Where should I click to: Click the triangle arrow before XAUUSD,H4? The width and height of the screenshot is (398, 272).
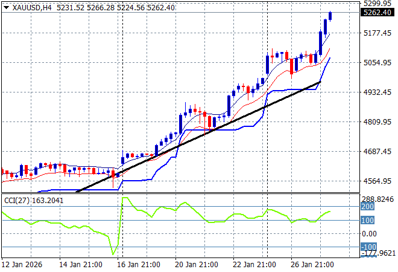tap(6, 8)
